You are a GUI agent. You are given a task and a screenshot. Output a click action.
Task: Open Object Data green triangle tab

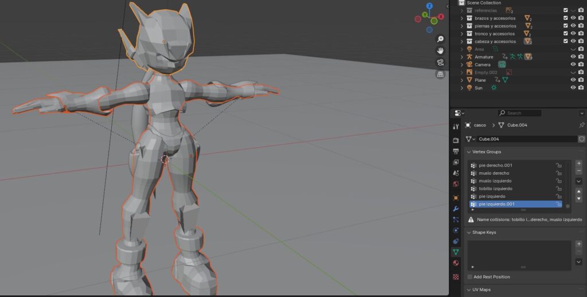tap(456, 252)
